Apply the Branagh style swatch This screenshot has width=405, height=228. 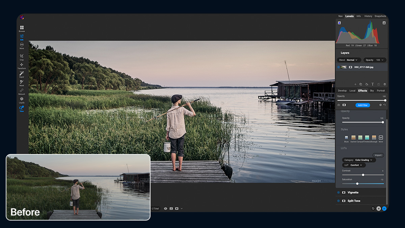point(374,137)
